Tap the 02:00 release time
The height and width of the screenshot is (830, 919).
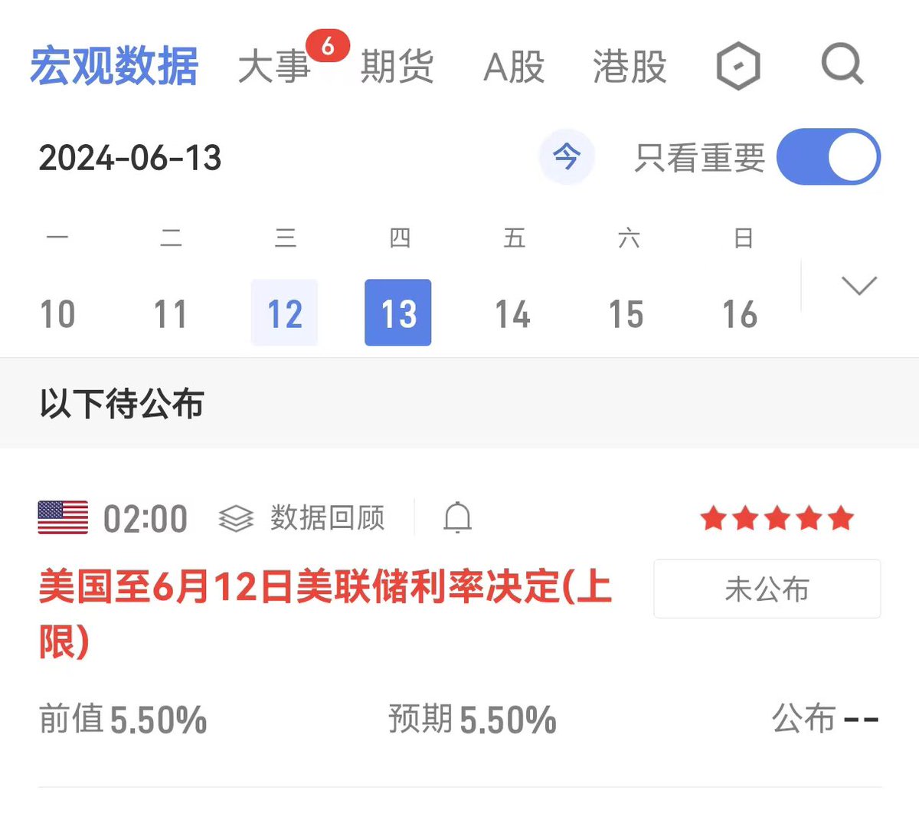pos(146,519)
